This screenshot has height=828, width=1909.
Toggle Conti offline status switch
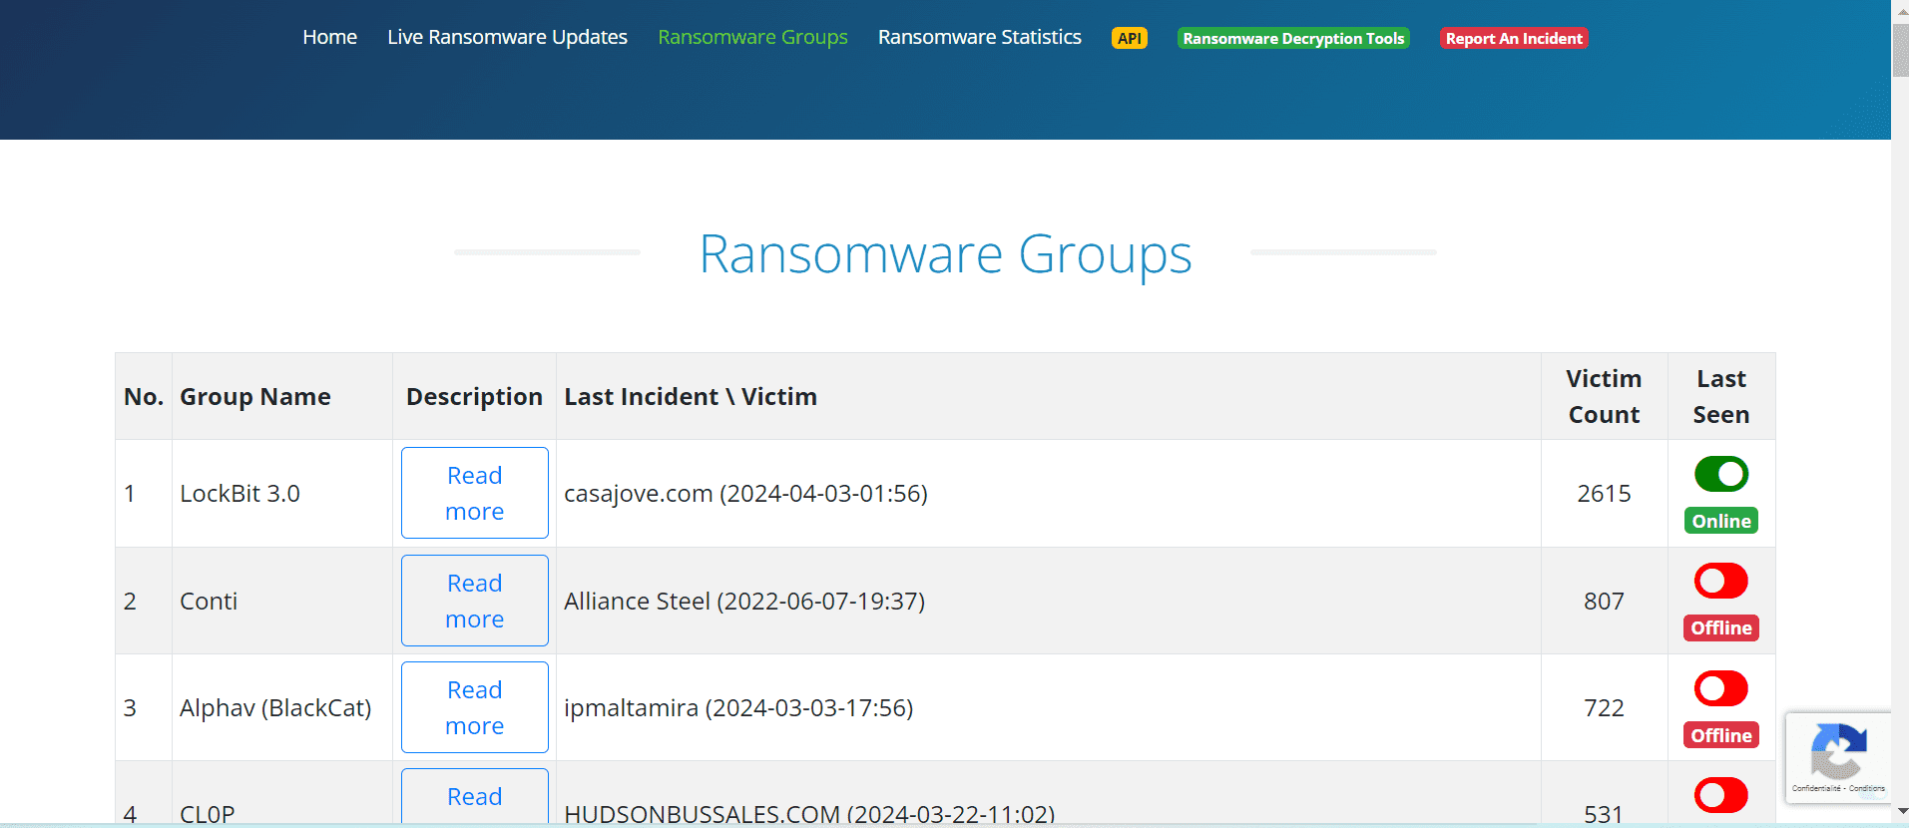[1721, 581]
